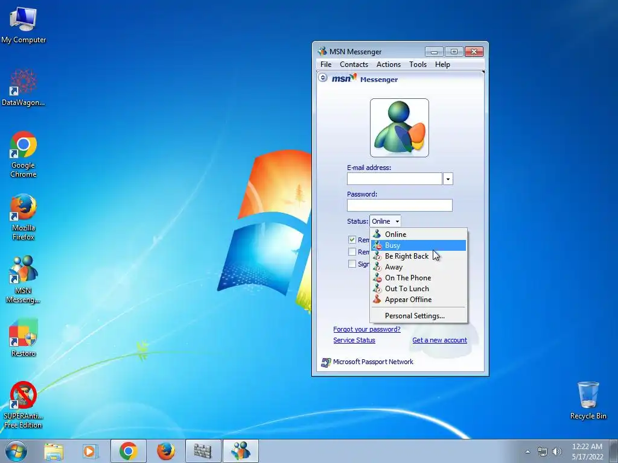This screenshot has height=463, width=618.
Task: Show hidden system tray icons
Action: click(x=527, y=452)
